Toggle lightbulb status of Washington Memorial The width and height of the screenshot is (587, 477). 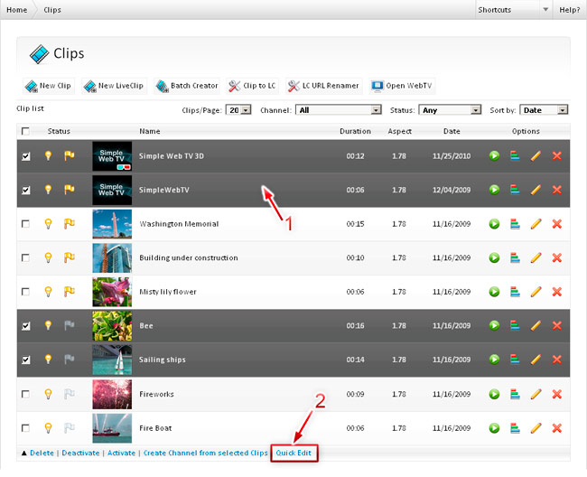[x=48, y=224]
